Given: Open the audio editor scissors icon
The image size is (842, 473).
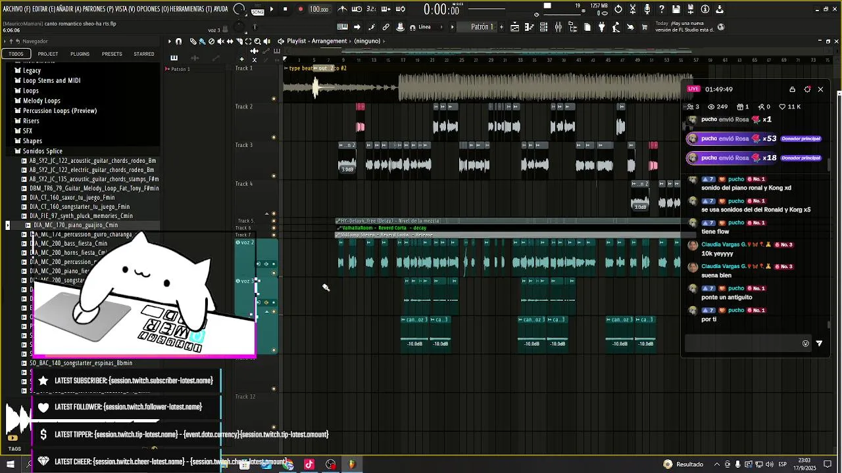Looking at the screenshot, I should pyautogui.click(x=633, y=9).
